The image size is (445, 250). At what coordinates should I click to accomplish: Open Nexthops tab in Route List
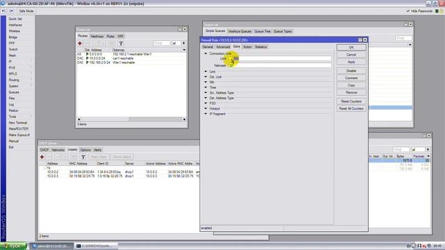[x=97, y=36]
